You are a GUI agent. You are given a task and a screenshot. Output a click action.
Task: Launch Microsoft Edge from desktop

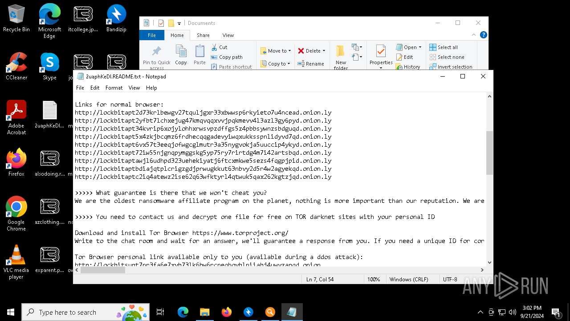pos(49,21)
